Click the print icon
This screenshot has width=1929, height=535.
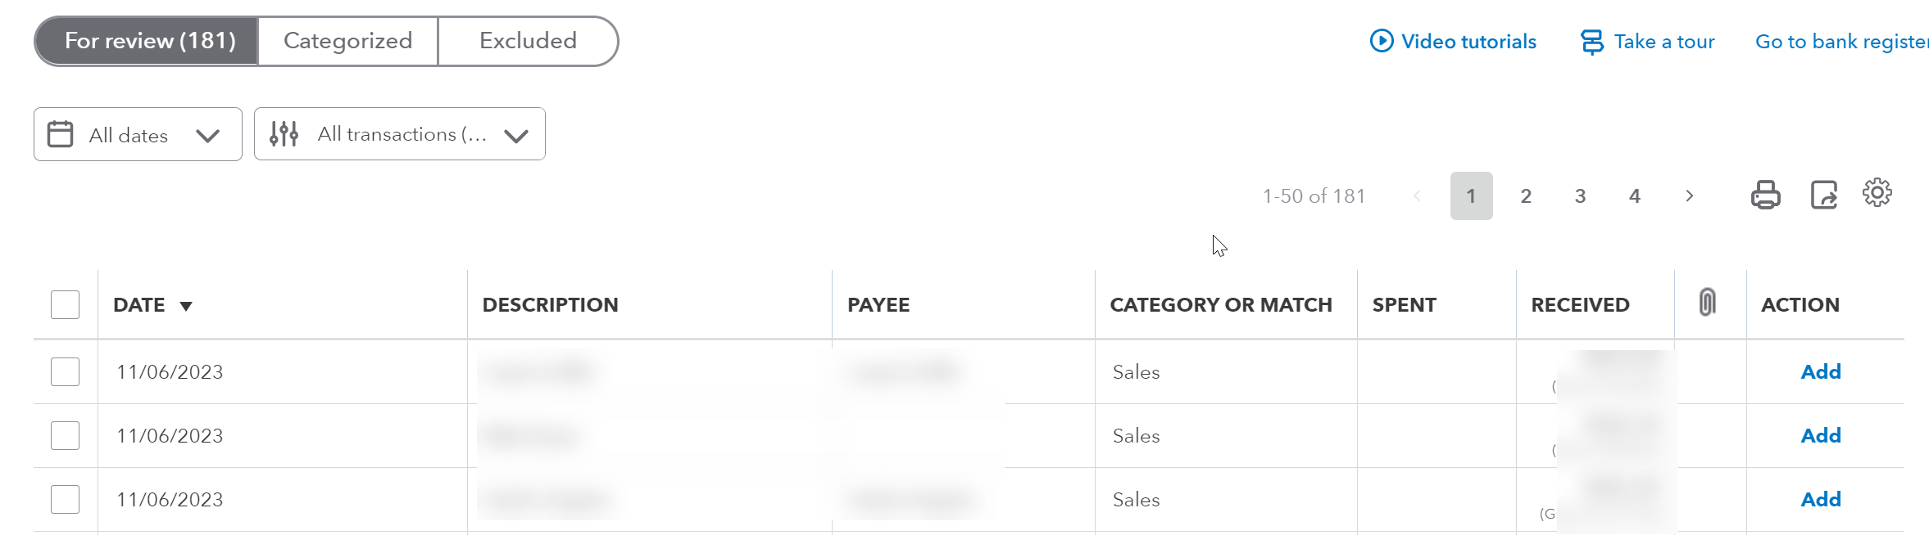[x=1765, y=196]
